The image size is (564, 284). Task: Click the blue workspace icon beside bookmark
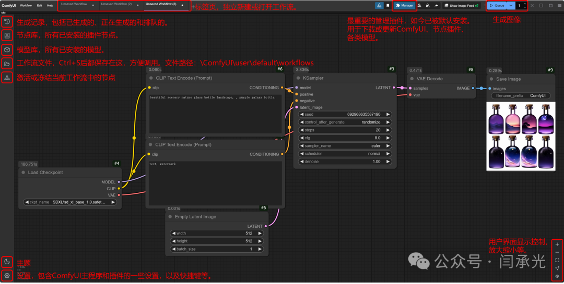pyautogui.click(x=379, y=5)
